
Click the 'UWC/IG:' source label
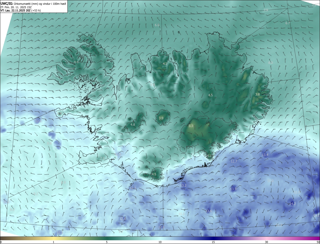point(7,3)
